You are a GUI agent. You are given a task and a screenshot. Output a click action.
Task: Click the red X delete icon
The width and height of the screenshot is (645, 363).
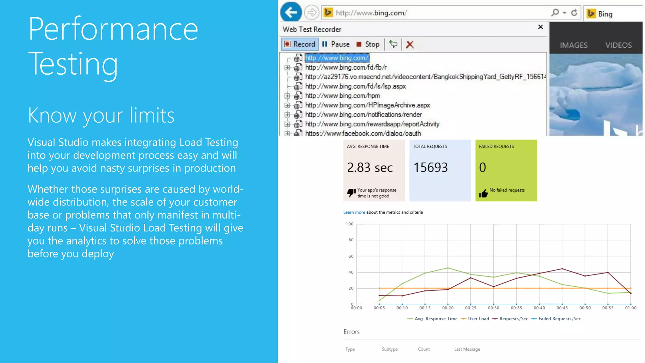(410, 44)
